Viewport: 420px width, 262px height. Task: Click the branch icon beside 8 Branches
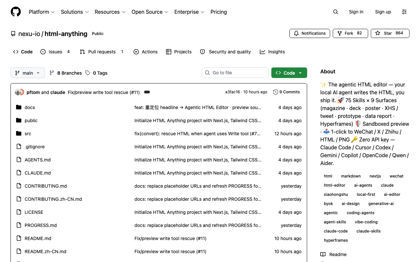(x=52, y=73)
